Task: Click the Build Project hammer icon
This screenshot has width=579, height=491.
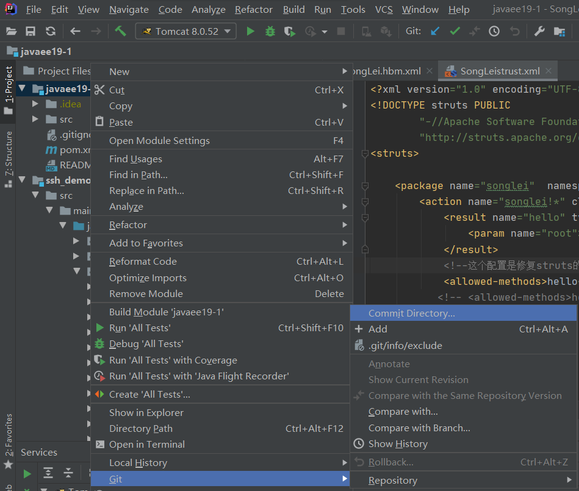Action: point(120,31)
